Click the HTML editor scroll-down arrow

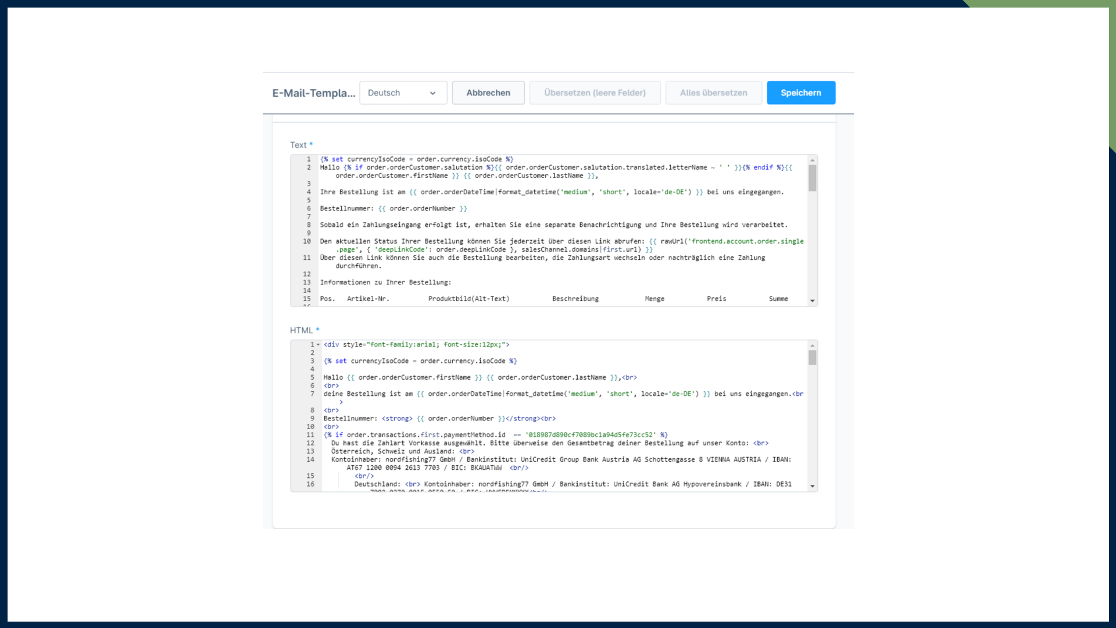(812, 486)
